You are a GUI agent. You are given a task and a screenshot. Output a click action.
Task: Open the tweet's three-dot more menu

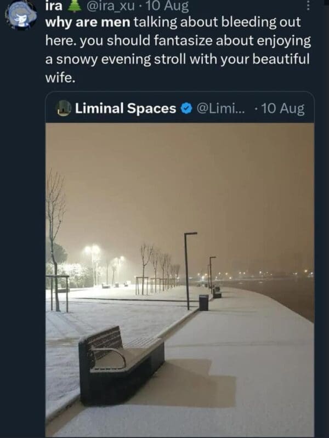(x=308, y=6)
